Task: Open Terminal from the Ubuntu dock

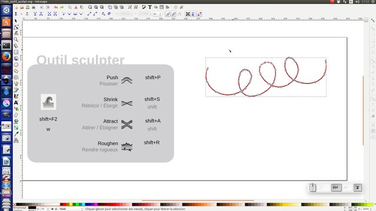Action: pos(6,45)
